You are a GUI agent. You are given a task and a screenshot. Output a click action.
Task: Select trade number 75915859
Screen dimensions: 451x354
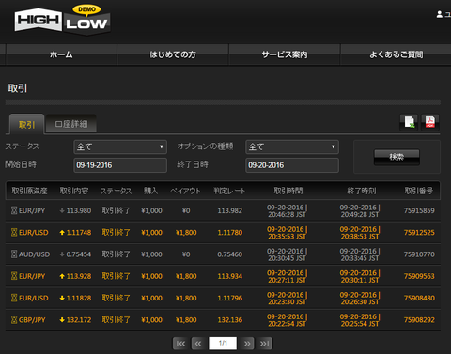(x=419, y=210)
